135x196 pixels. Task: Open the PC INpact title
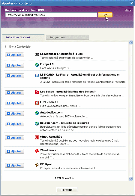pyautogui.click(x=46, y=164)
